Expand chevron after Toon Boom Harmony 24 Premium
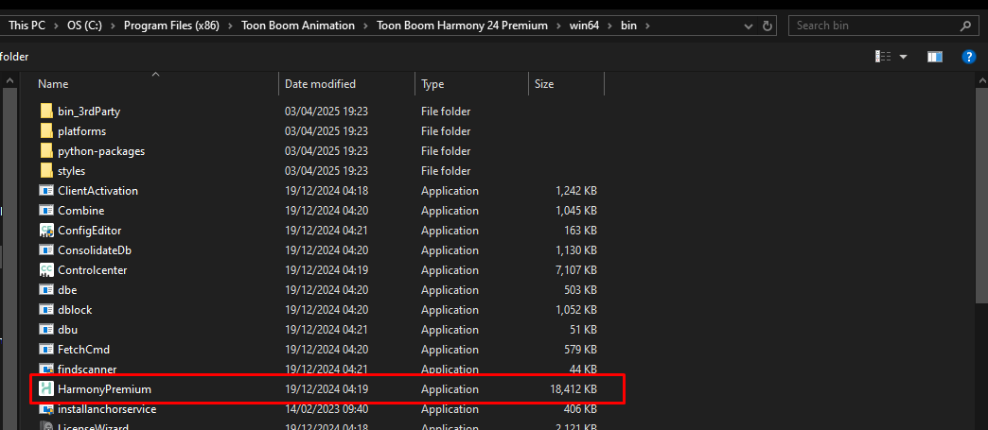This screenshot has height=430, width=988. (x=557, y=26)
